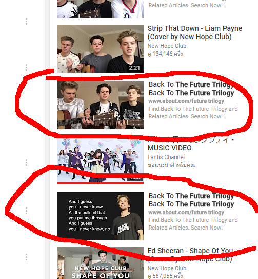Open three-dot menu beside top partial video
This screenshot has width=258, height=279.
[x=26, y=21]
